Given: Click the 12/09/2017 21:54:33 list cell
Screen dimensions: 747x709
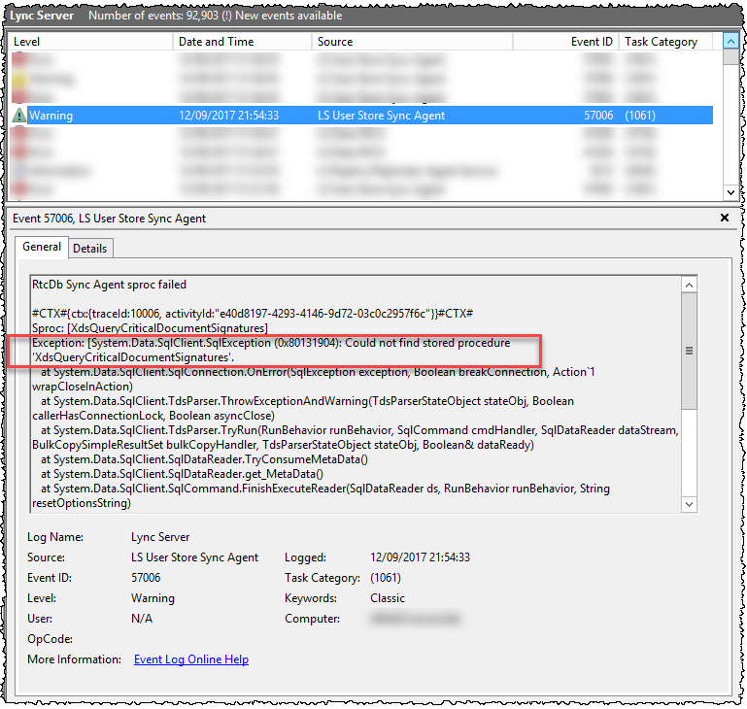Looking at the screenshot, I should click(x=228, y=116).
